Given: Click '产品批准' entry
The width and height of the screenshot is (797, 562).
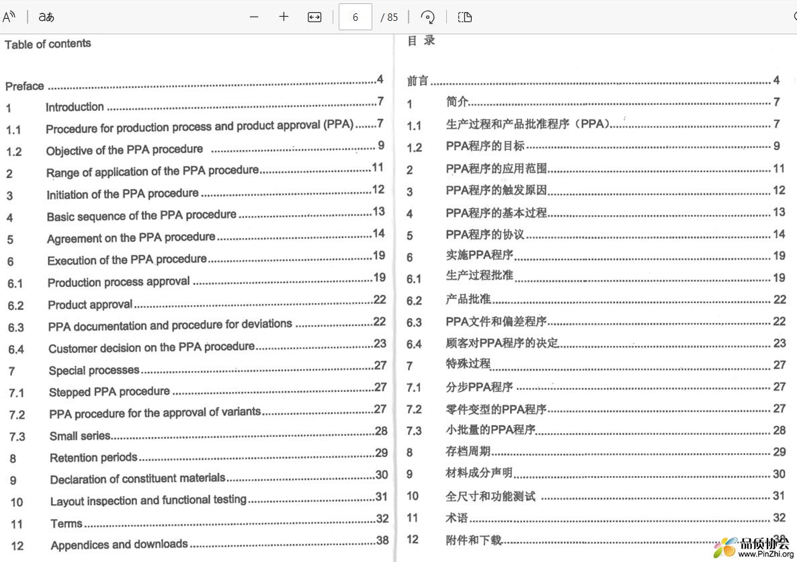Looking at the screenshot, I should pos(468,298).
